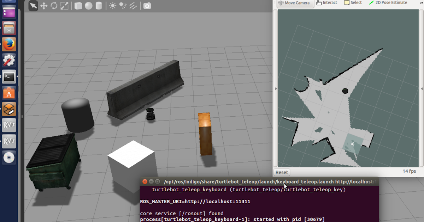
Task: Activate the 2D Pose Estimate tool
Action: [x=388, y=3]
